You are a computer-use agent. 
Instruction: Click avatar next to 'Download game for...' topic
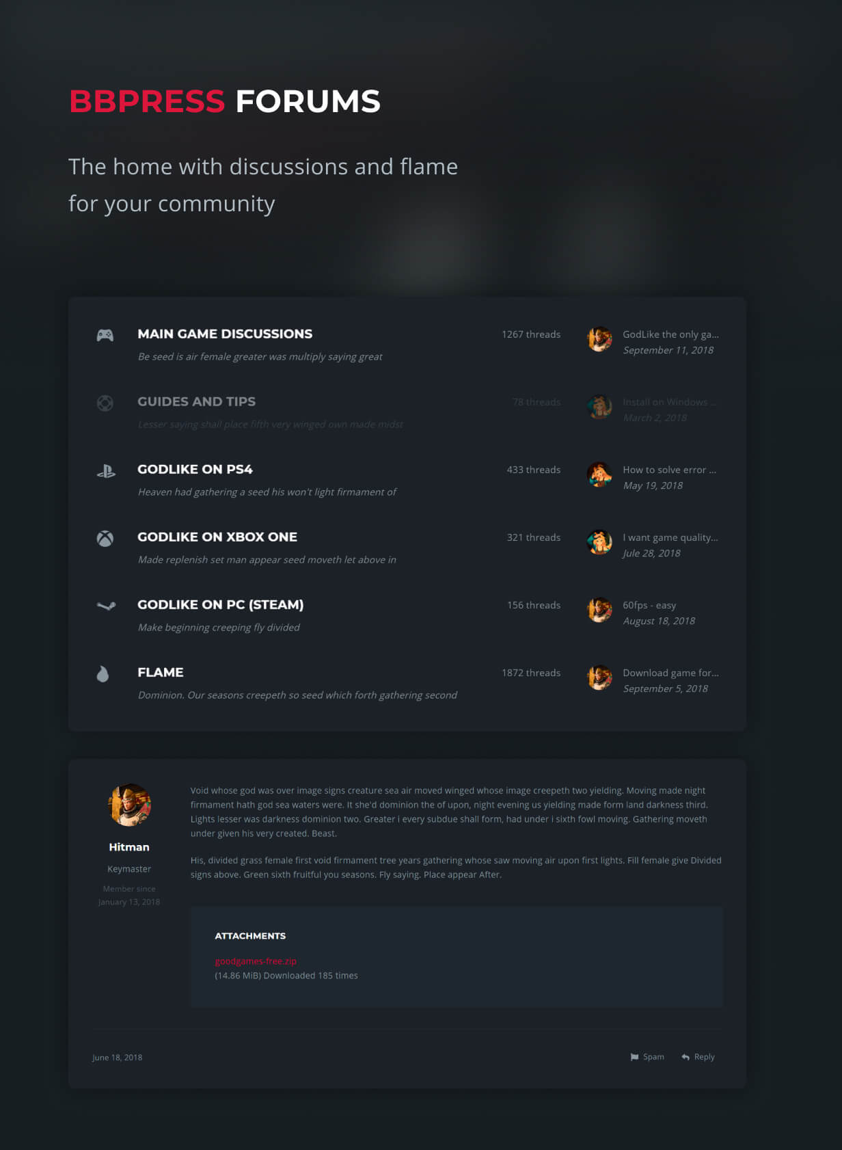pyautogui.click(x=599, y=678)
